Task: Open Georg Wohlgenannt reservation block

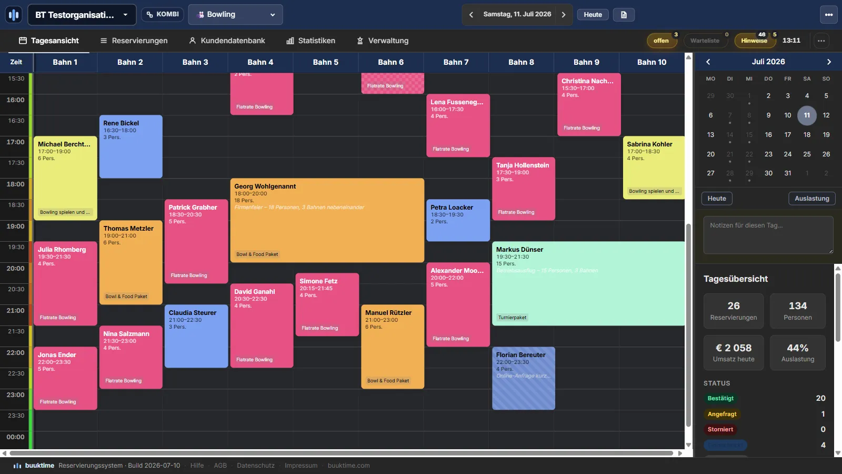Action: pos(327,220)
